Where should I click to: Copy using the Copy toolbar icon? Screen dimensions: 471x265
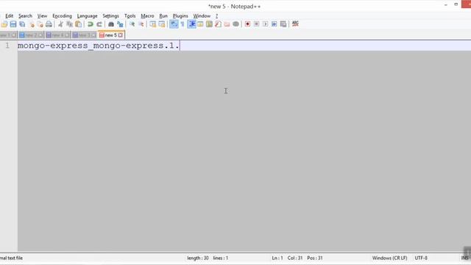coord(69,24)
